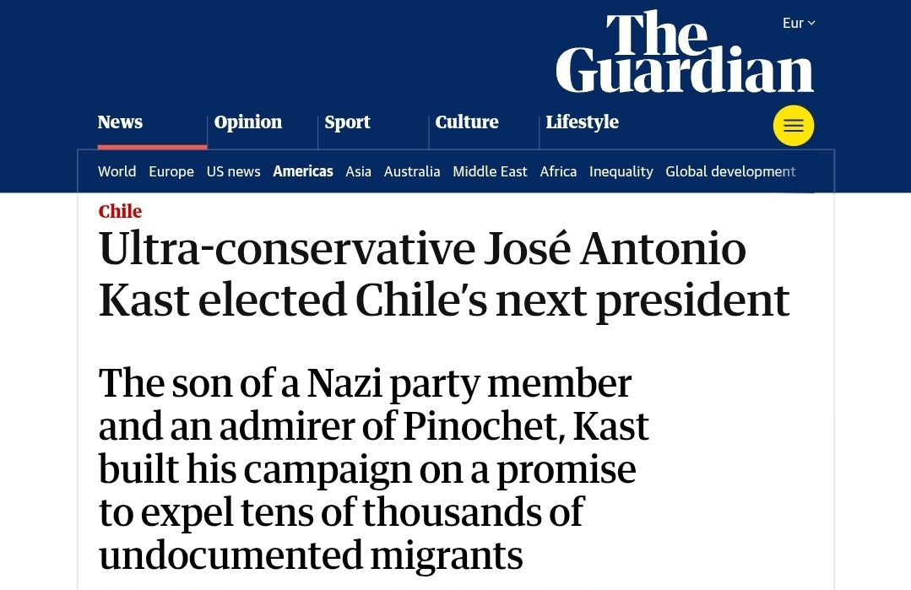Click the Global development link
Screen dimensions: 911x590
[730, 171]
